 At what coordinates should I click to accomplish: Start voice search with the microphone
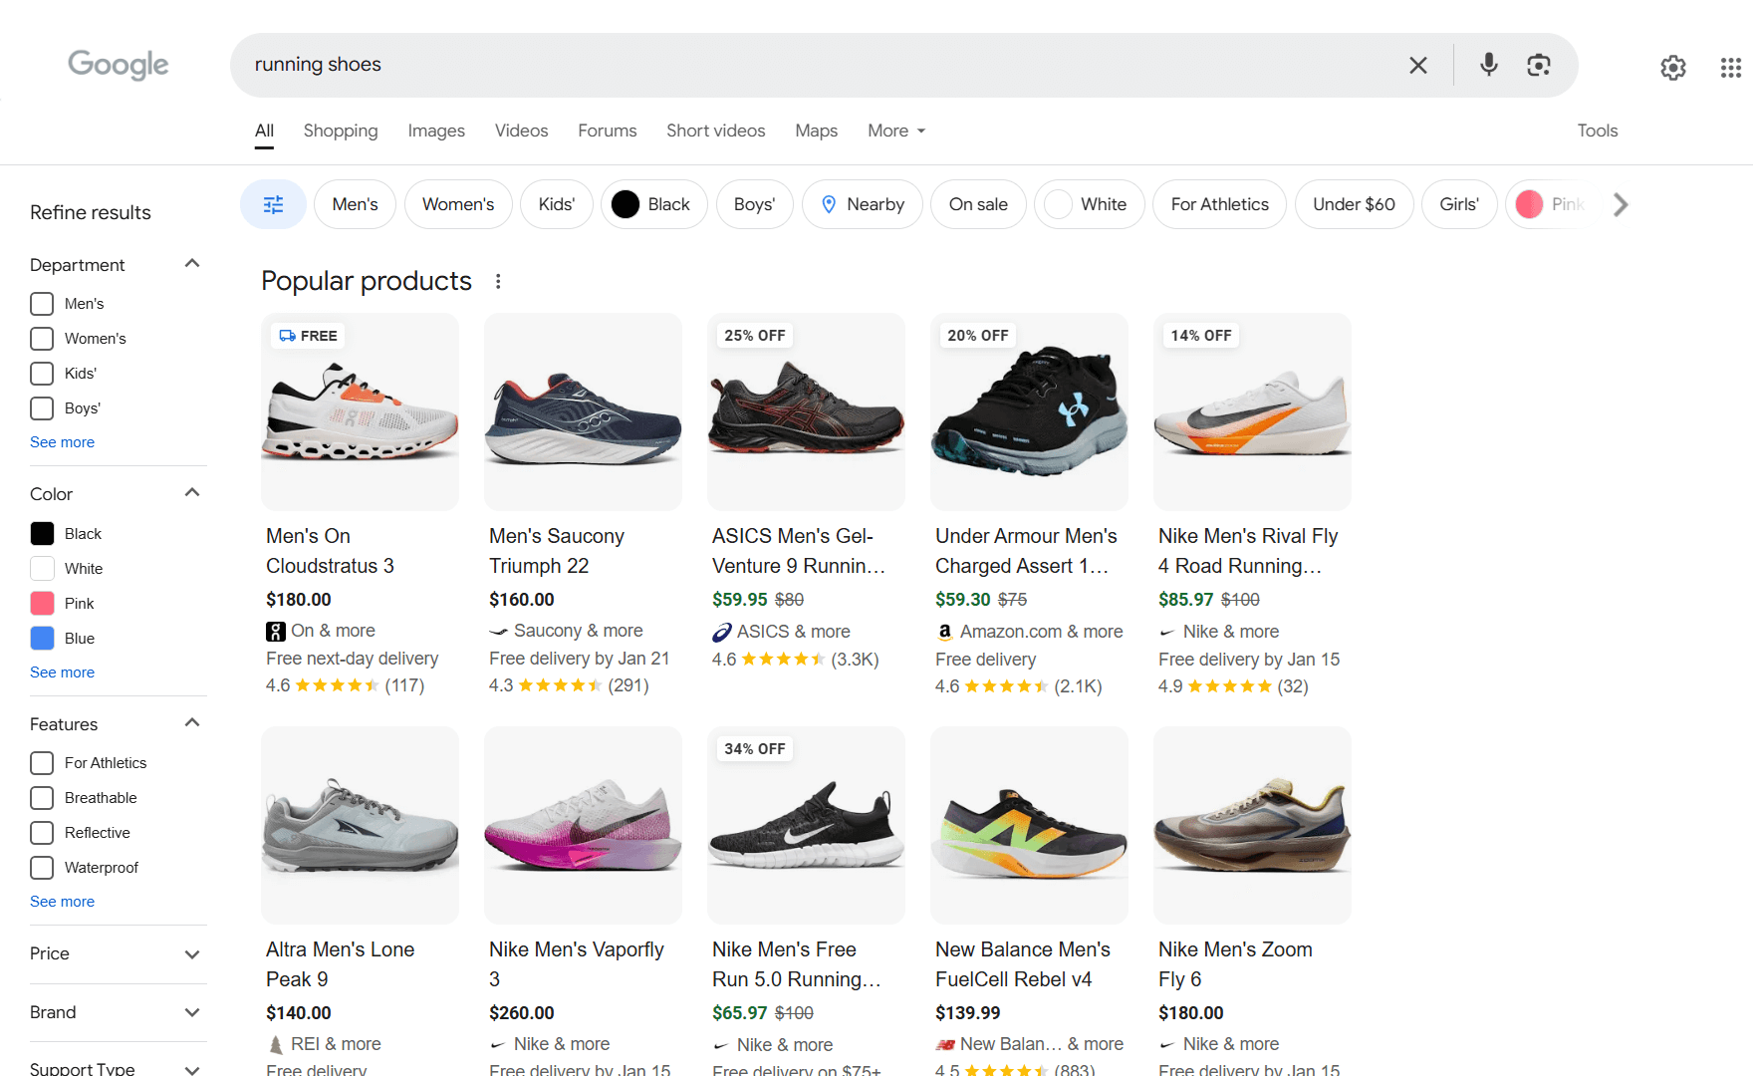[x=1488, y=65]
